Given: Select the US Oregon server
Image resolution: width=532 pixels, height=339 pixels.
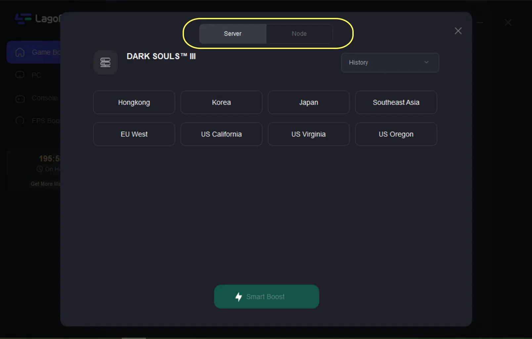Looking at the screenshot, I should (x=396, y=134).
